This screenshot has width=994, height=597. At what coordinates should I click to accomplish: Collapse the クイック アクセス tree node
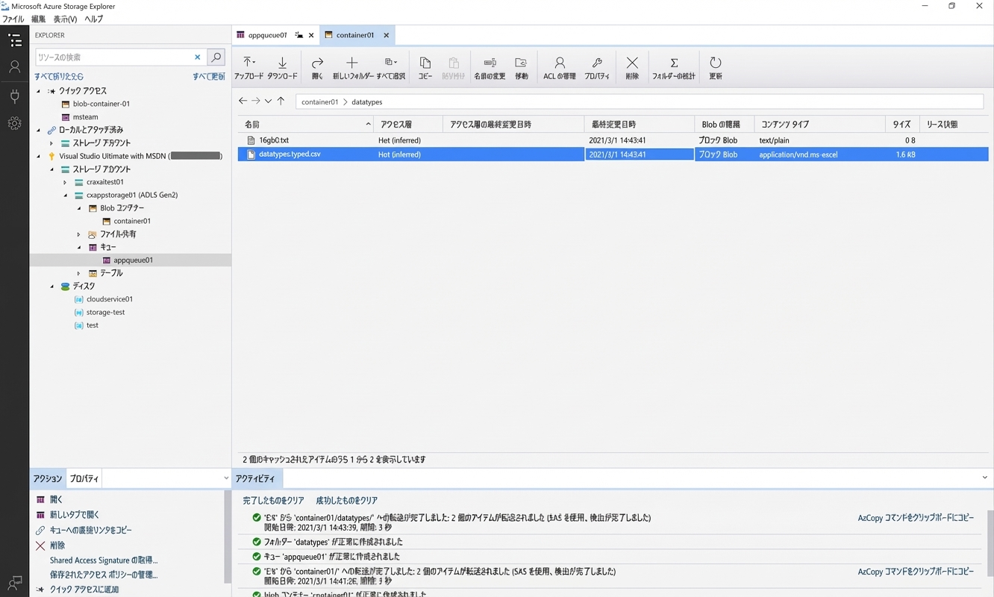pos(39,91)
